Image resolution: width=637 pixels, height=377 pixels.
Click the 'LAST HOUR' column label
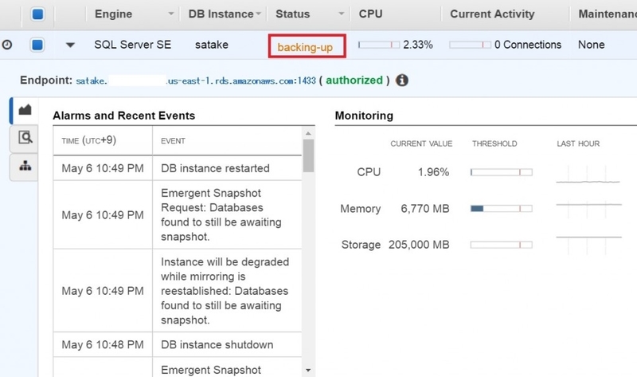pos(578,143)
